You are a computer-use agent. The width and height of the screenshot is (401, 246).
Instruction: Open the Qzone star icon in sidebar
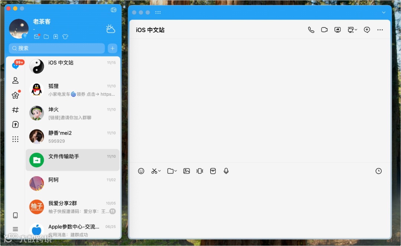click(x=15, y=95)
